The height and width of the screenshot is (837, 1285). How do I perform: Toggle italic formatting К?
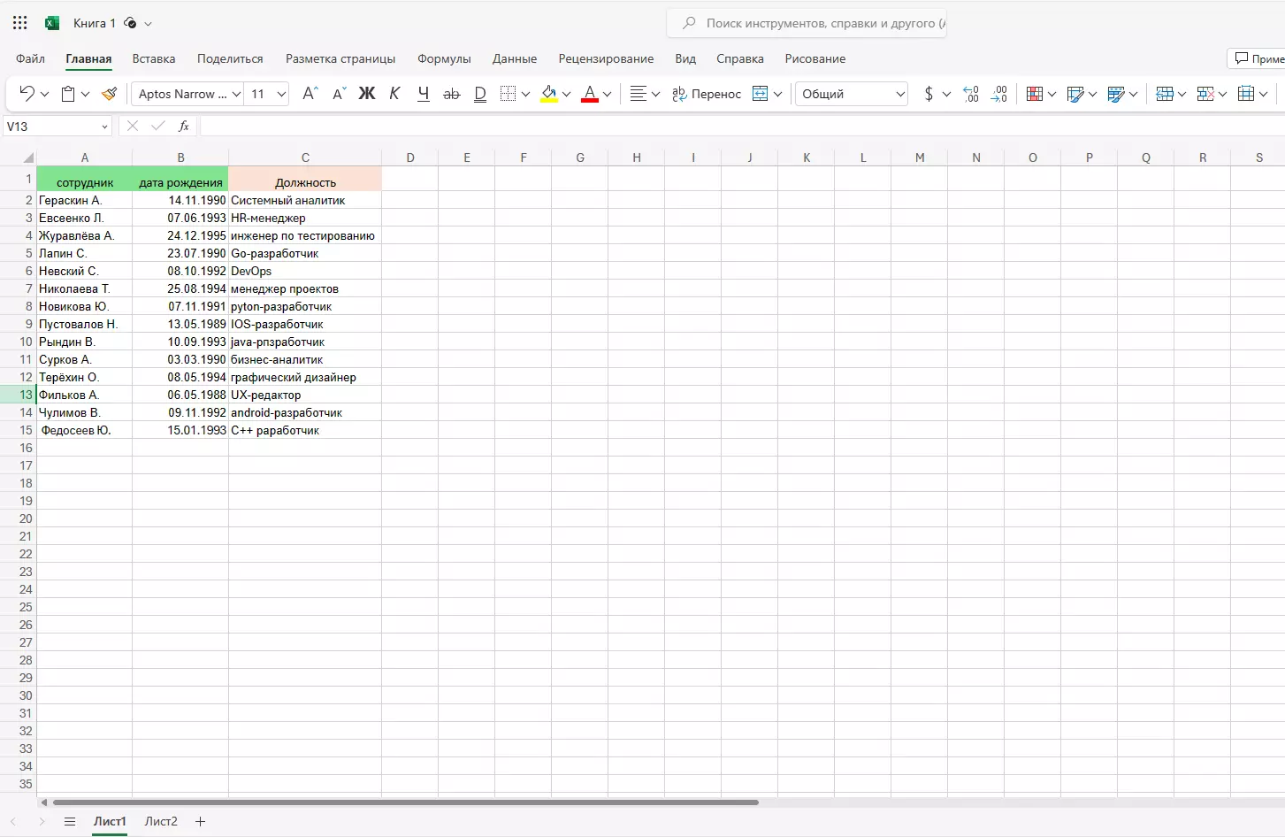pyautogui.click(x=394, y=94)
